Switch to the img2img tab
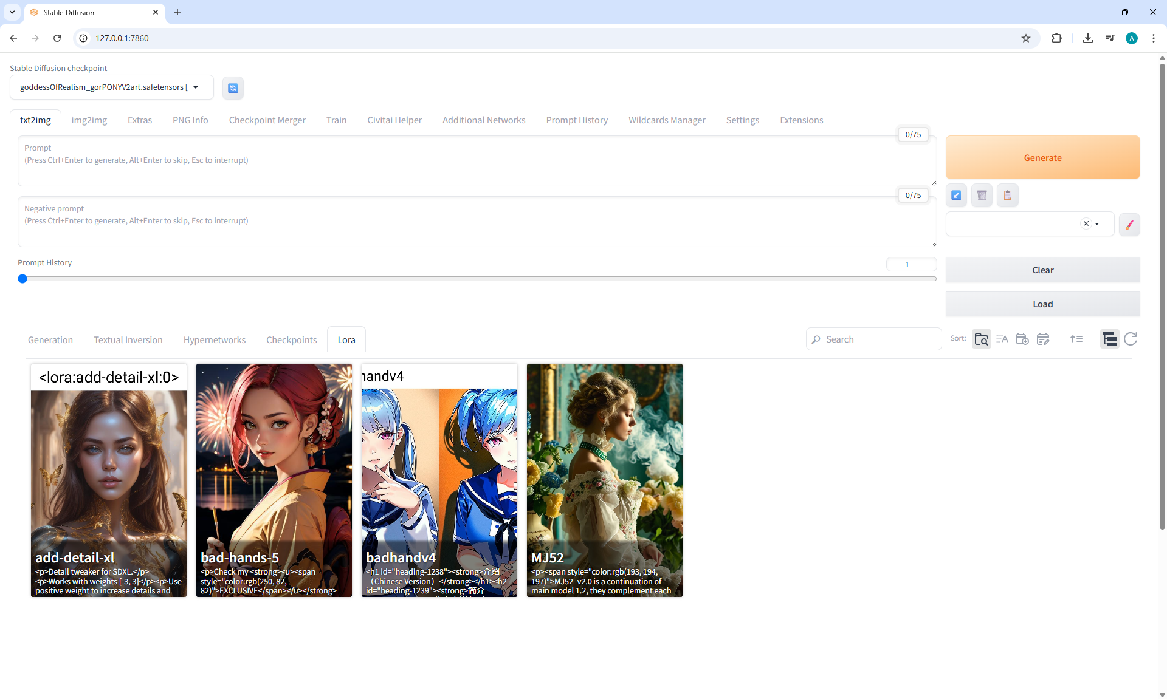1167x699 pixels. [89, 120]
